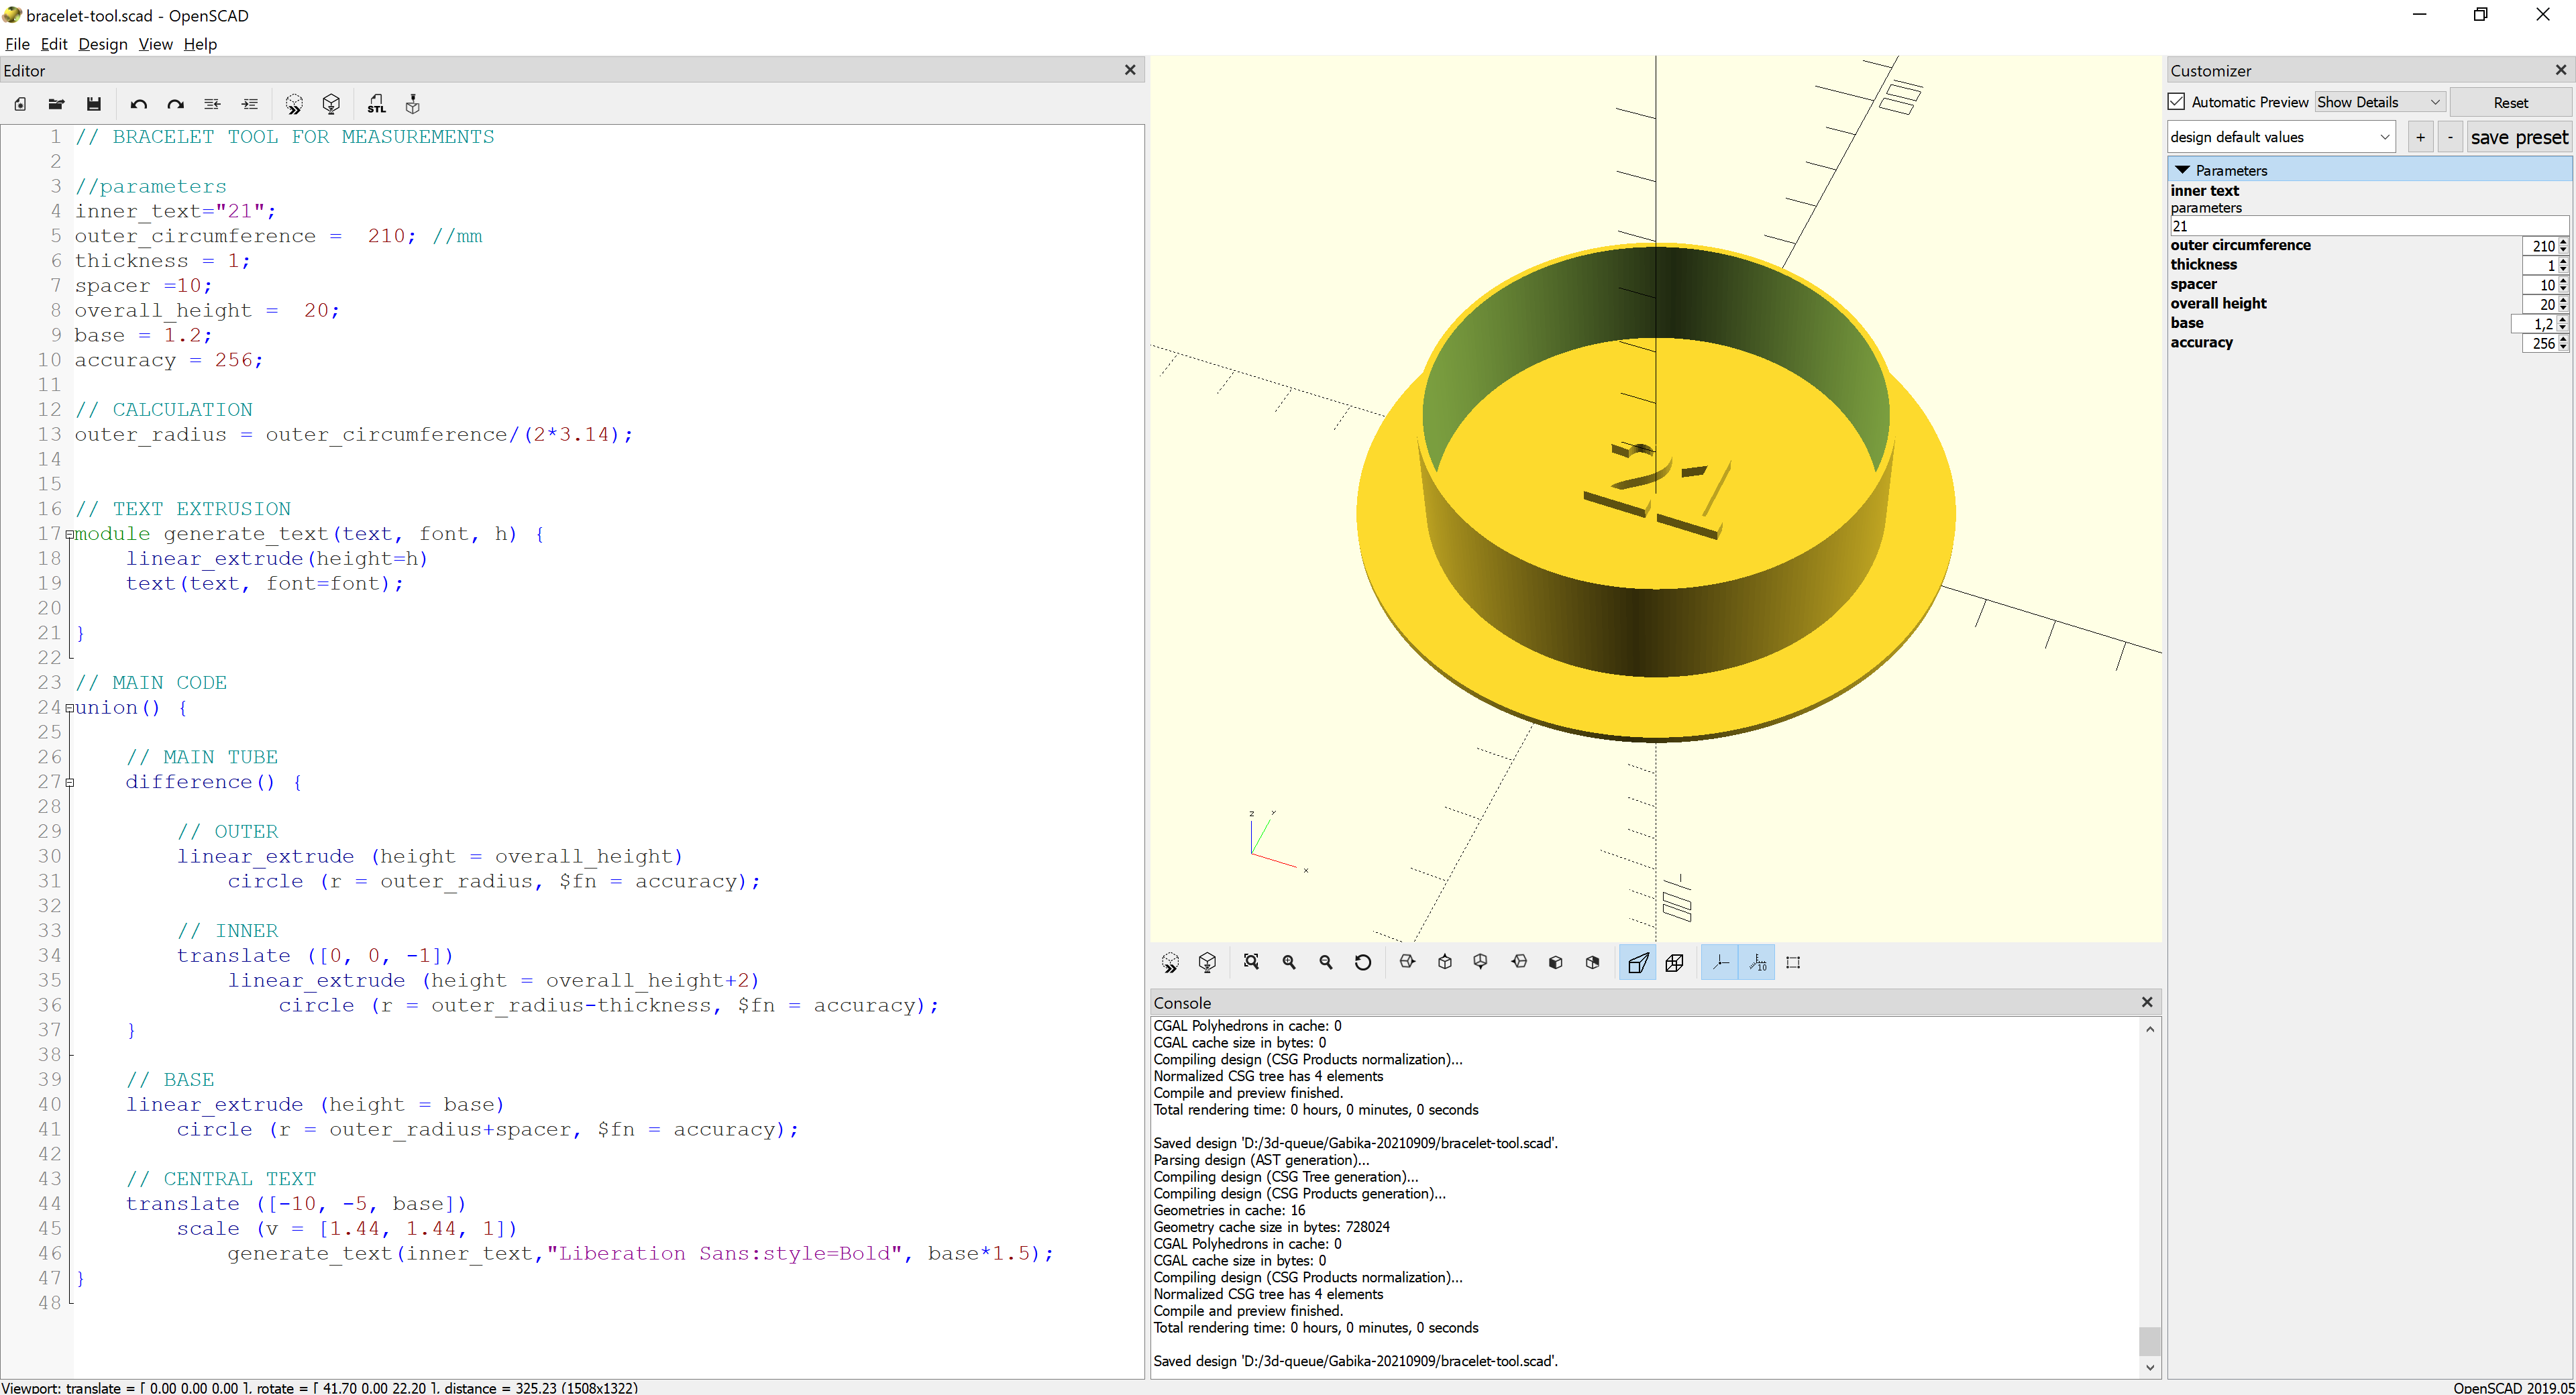Switch to Bottom view

click(x=1481, y=962)
